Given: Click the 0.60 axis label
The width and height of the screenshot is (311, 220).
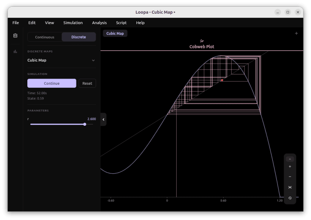Looking at the screenshot, I should (x=223, y=201).
